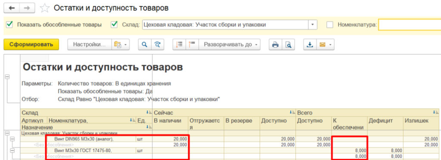Open dropdown arrow next to email icon
Image resolution: width=441 pixels, height=160 pixels.
pos(331,45)
